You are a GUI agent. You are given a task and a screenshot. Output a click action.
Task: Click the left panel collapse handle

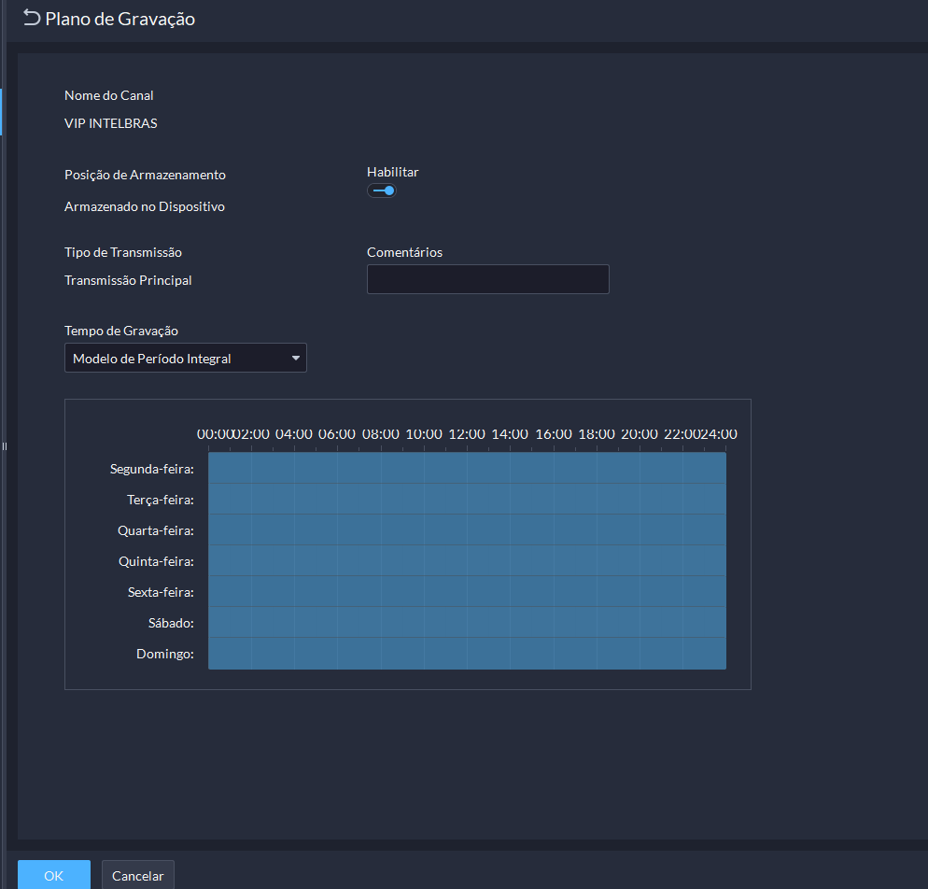click(4, 446)
